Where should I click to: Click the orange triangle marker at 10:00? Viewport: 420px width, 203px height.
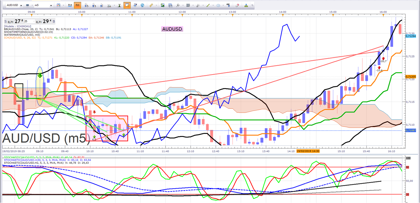tap(82, 15)
